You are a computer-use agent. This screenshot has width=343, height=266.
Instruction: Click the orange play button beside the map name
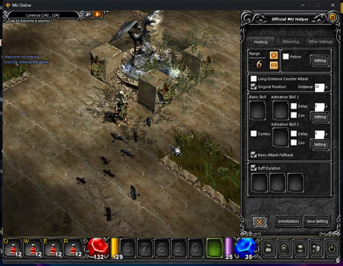[98, 14]
